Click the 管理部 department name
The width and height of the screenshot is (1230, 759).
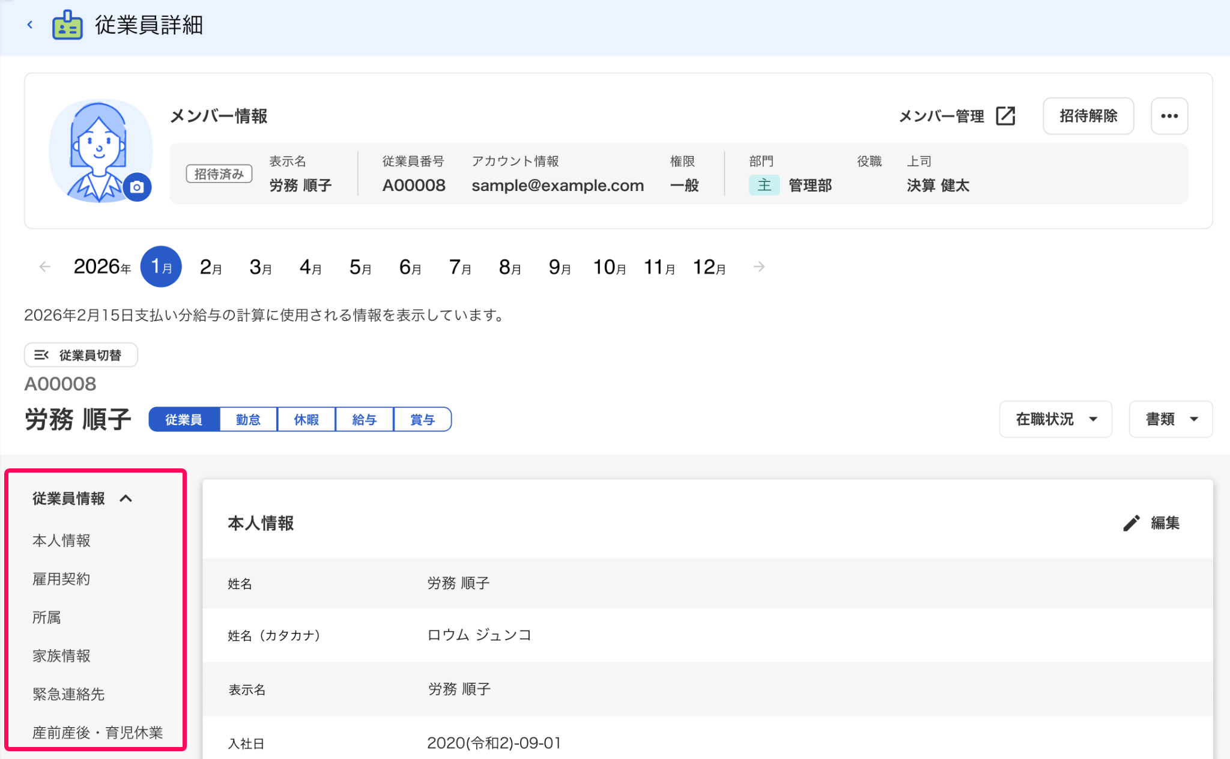click(810, 186)
